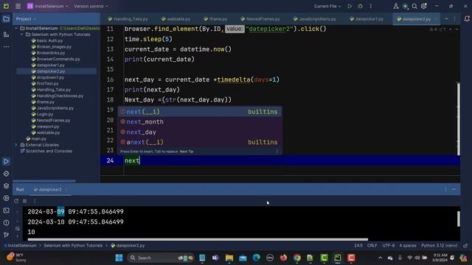Open main.py in project tree
Screen dimensions: 472x265
[x=38, y=139]
